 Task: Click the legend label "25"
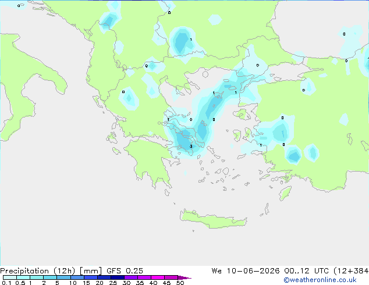[113, 283]
